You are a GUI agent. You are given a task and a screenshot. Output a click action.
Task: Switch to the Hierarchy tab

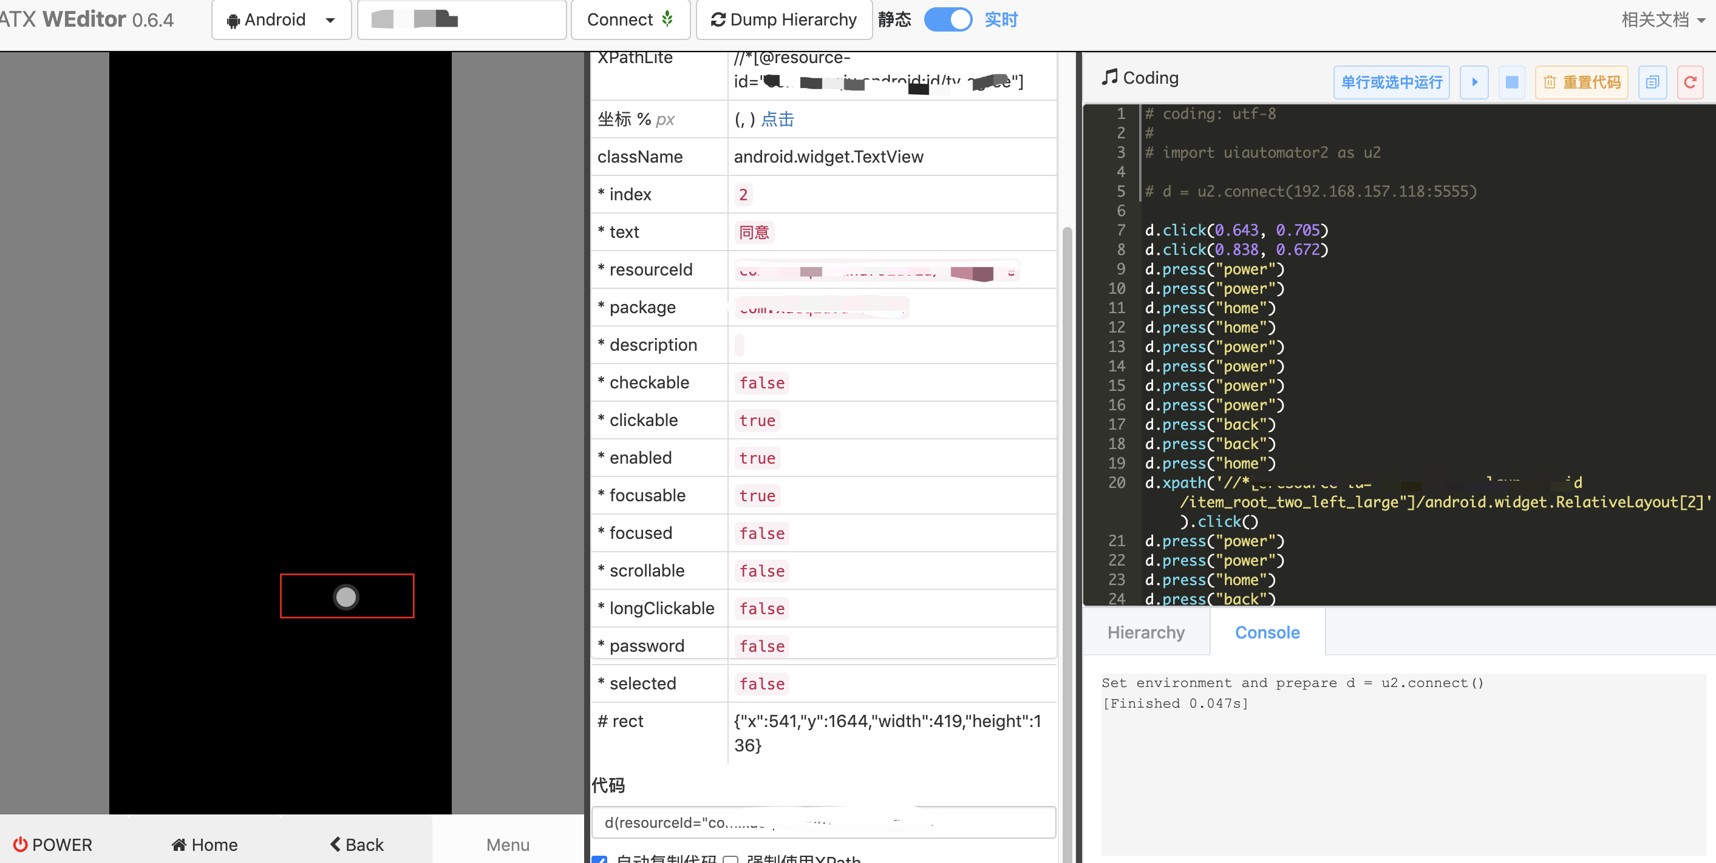(x=1146, y=632)
